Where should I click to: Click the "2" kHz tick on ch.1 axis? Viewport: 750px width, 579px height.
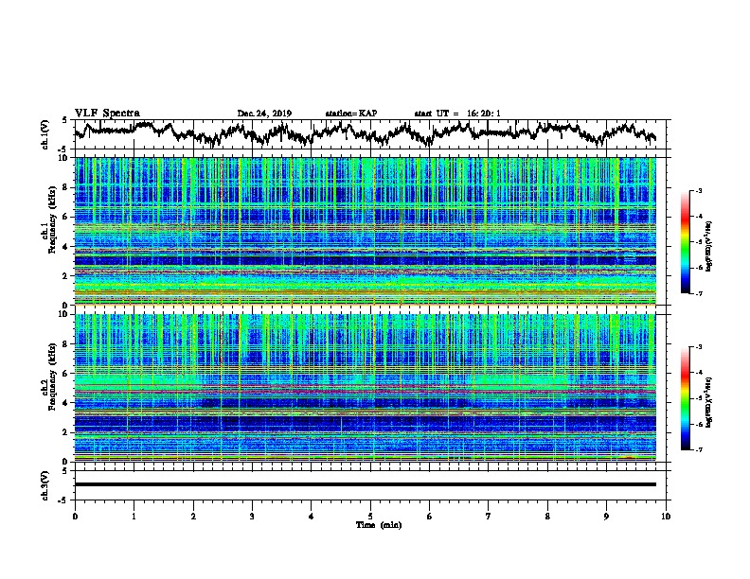pos(67,275)
